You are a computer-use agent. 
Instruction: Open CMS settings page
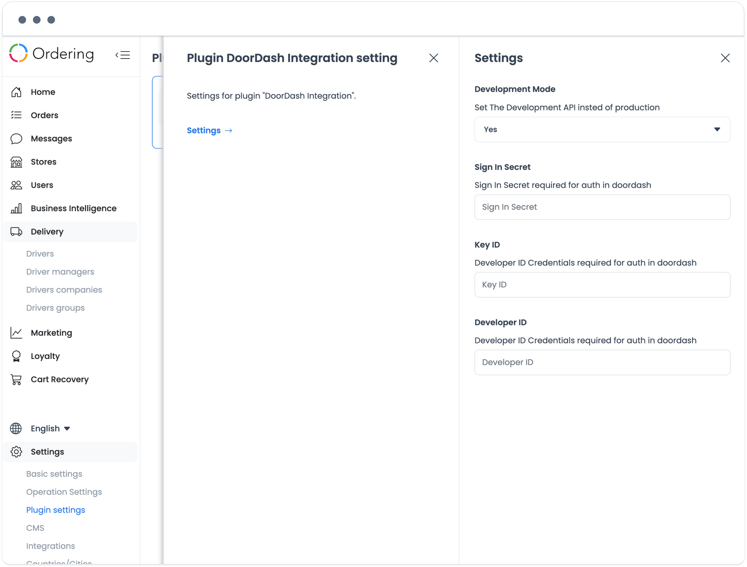click(35, 528)
